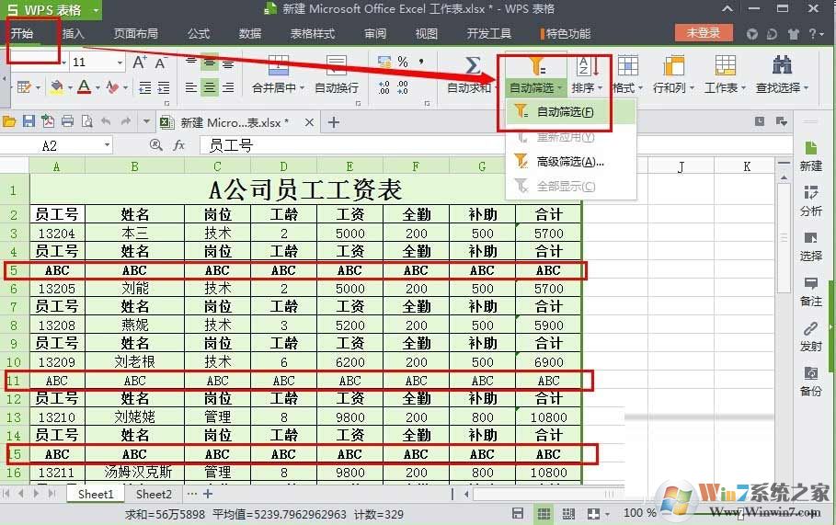Click the save icon in quick access bar
Viewport: 836px width, 525px height.
[29, 121]
